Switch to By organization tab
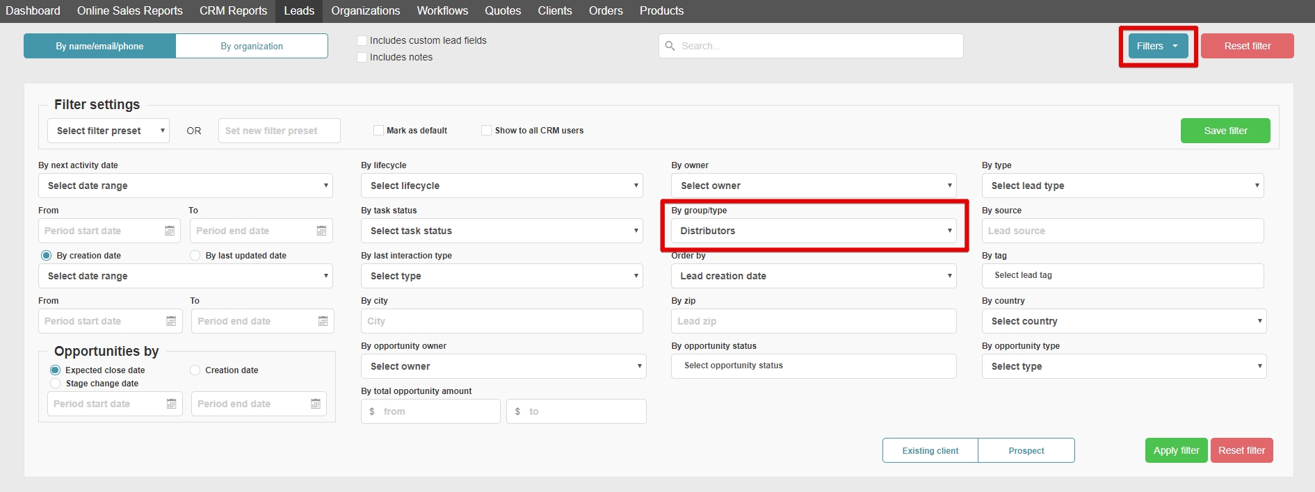 tap(252, 47)
